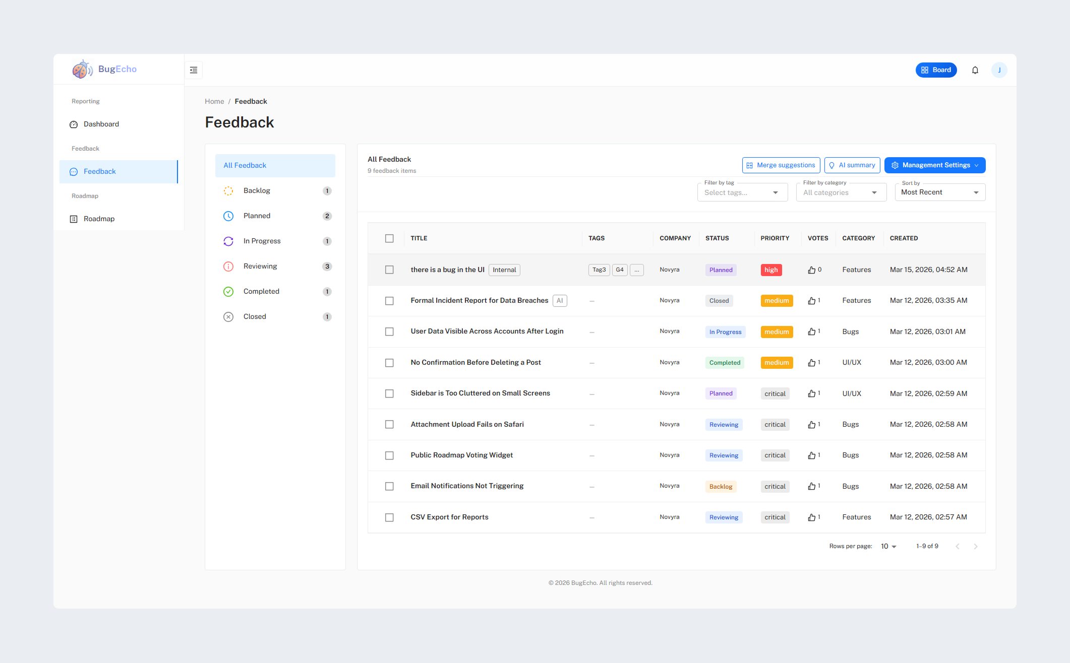Click the Merge suggestions button
Image resolution: width=1070 pixels, height=663 pixels.
781,165
